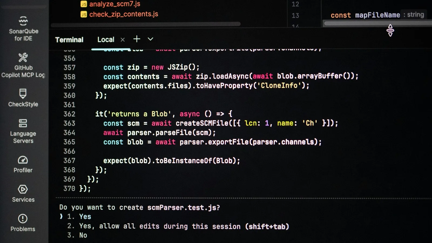432x243 pixels.
Task: Click the 'returns a Blob' test name
Action: pyautogui.click(x=139, y=114)
